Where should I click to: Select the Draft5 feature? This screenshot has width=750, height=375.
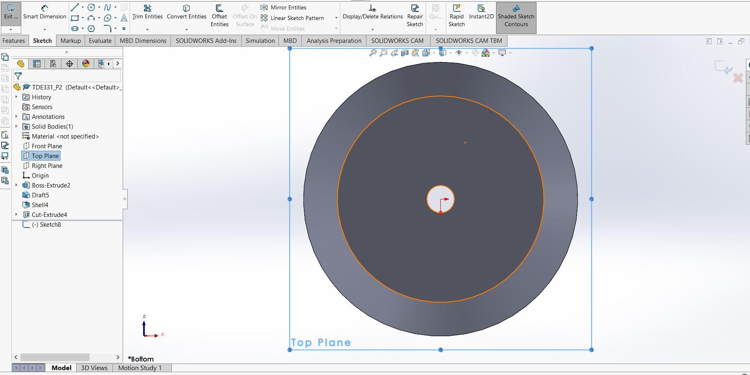(x=36, y=195)
